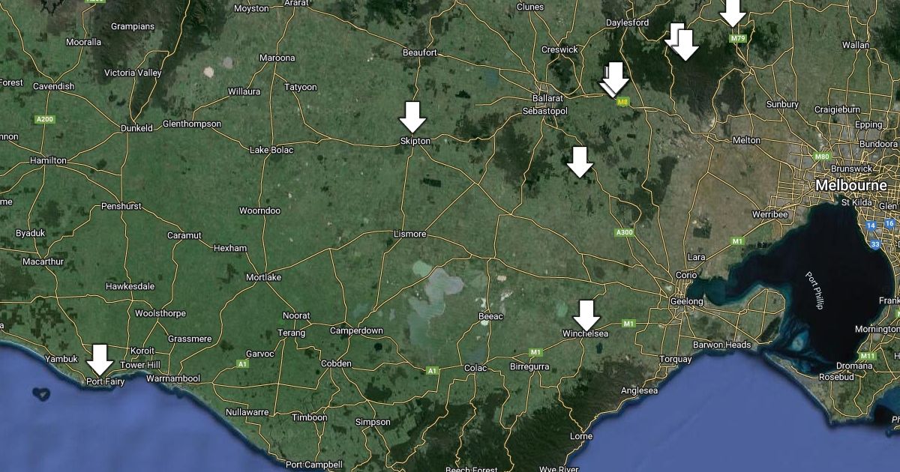
Task: Click the Torquay label
Action: 676,360
